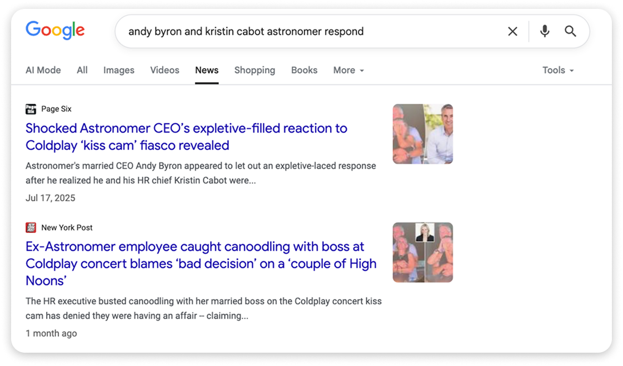The height and width of the screenshot is (366, 623).
Task: Click the New York Post article thumbnail
Action: pos(422,252)
